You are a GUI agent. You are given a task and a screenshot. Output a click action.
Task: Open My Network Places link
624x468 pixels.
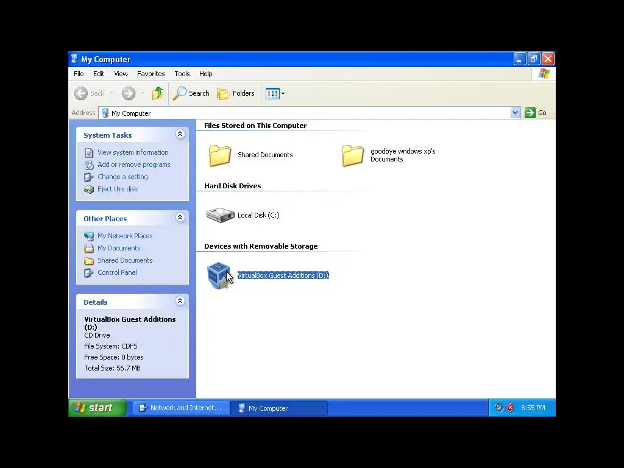tap(125, 236)
